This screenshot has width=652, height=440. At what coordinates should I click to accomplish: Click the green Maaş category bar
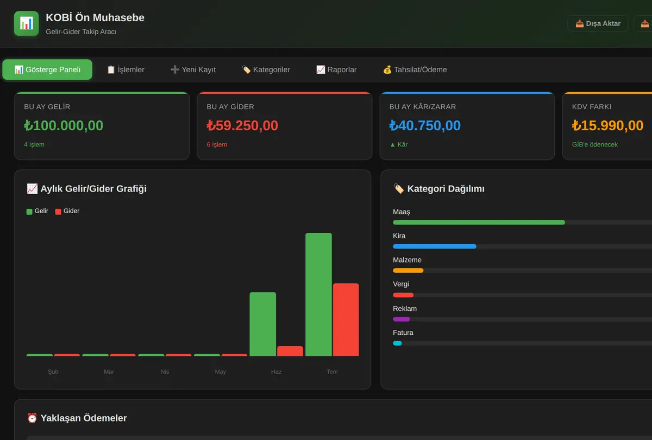pyautogui.click(x=479, y=222)
